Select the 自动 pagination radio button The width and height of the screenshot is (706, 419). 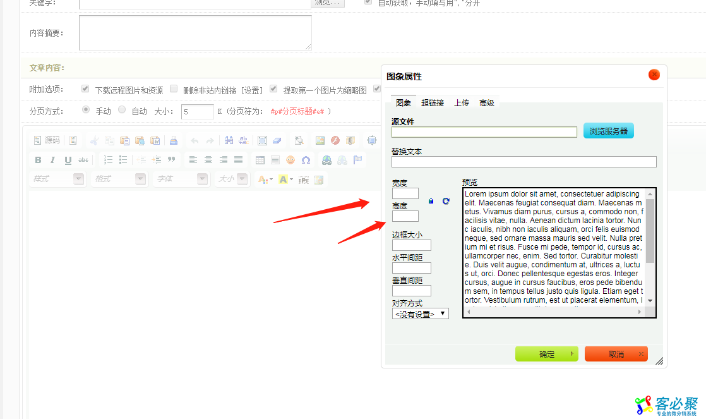(123, 110)
